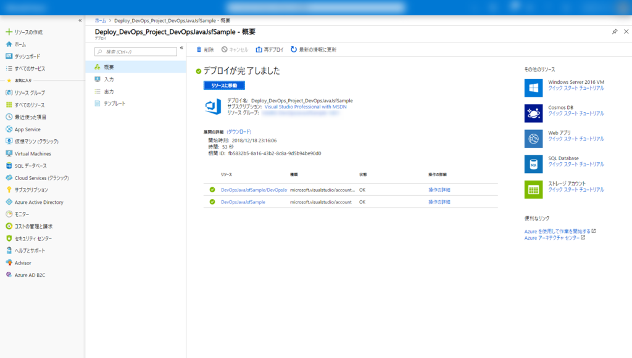
Task: Click the ダウンロード link
Action: click(239, 131)
